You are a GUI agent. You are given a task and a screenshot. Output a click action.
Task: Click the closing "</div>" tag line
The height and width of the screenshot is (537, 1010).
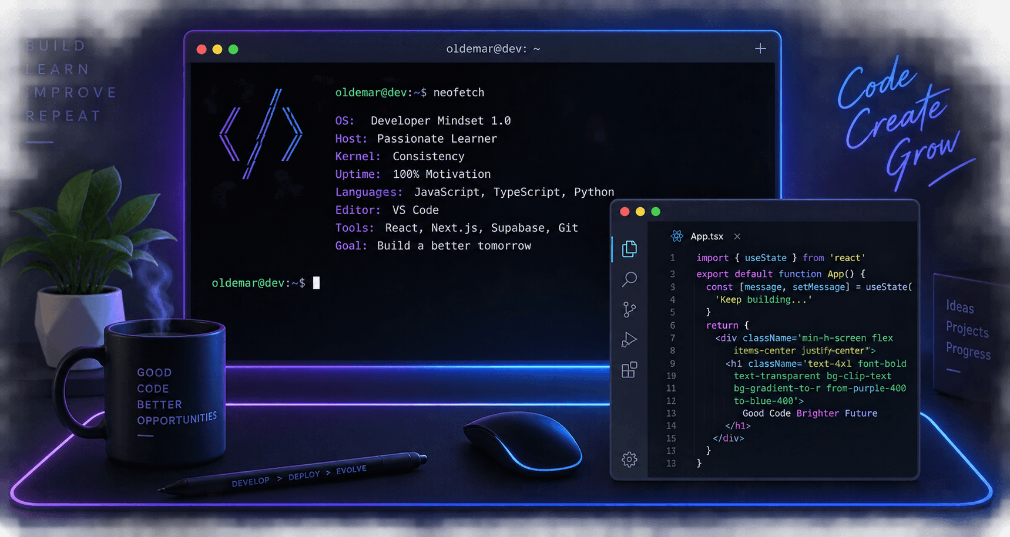(728, 438)
